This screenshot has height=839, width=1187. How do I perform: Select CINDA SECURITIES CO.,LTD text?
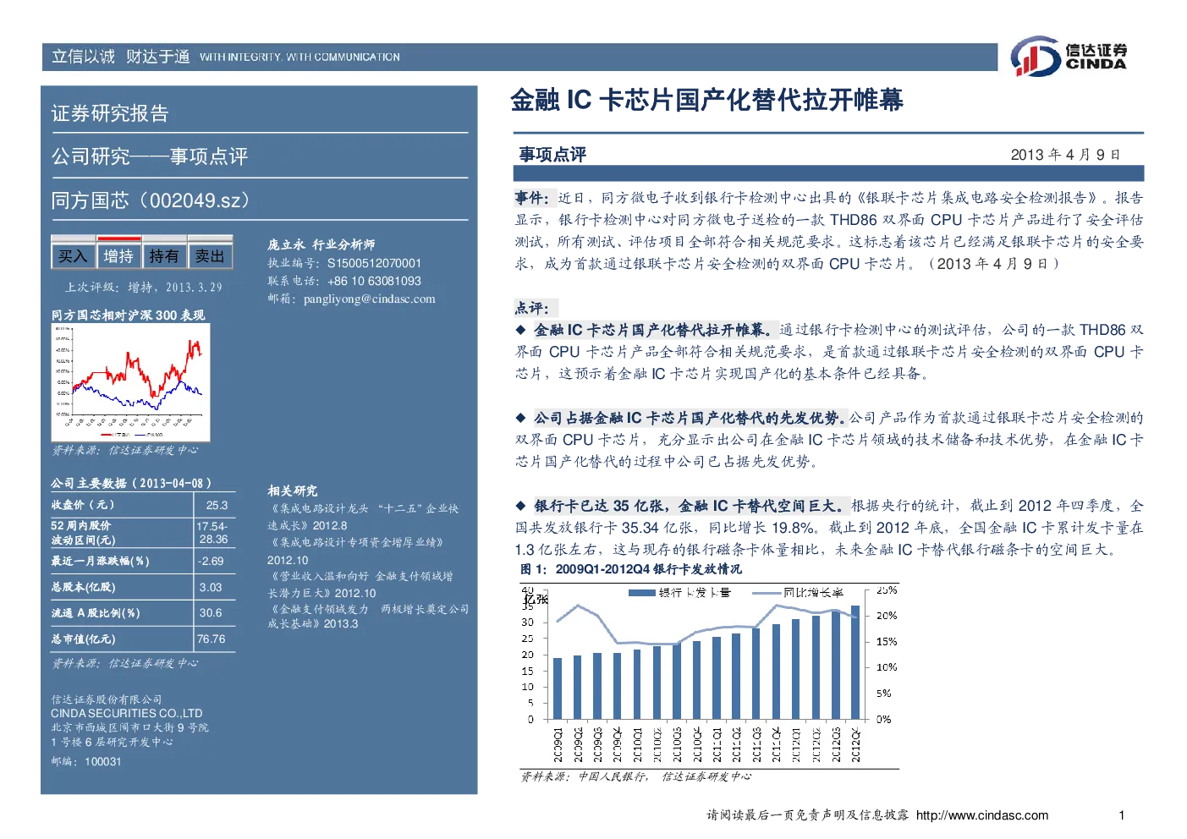coord(127,713)
